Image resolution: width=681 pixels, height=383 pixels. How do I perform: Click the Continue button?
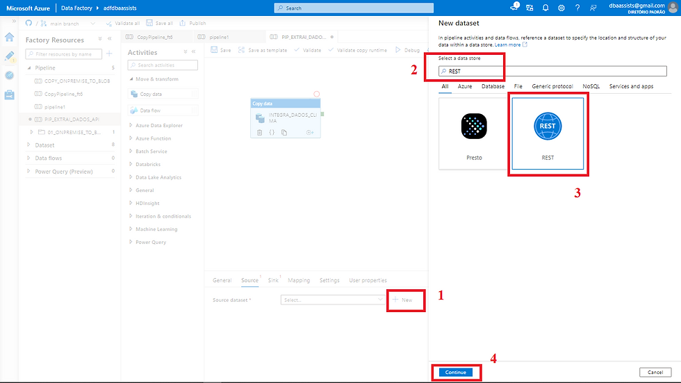coord(456,372)
